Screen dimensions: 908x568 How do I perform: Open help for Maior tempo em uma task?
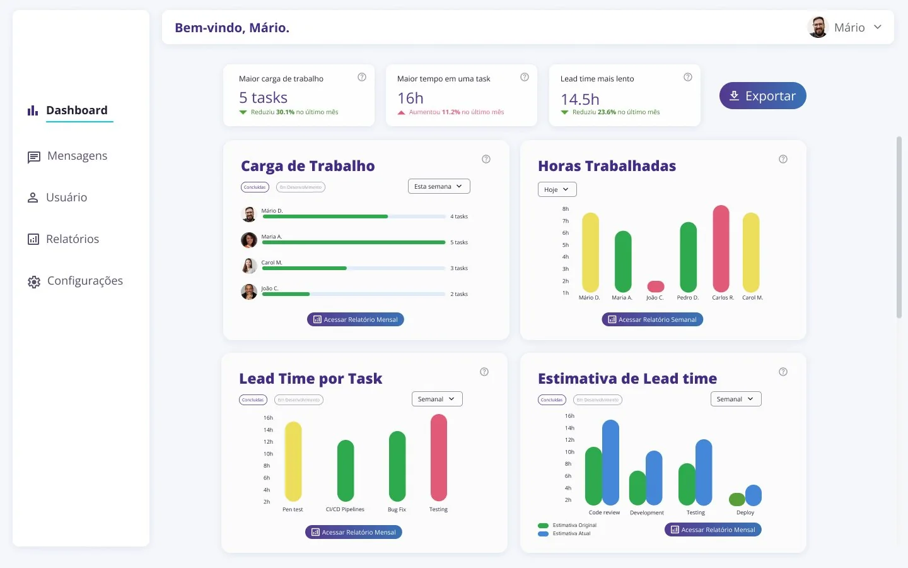pos(525,77)
